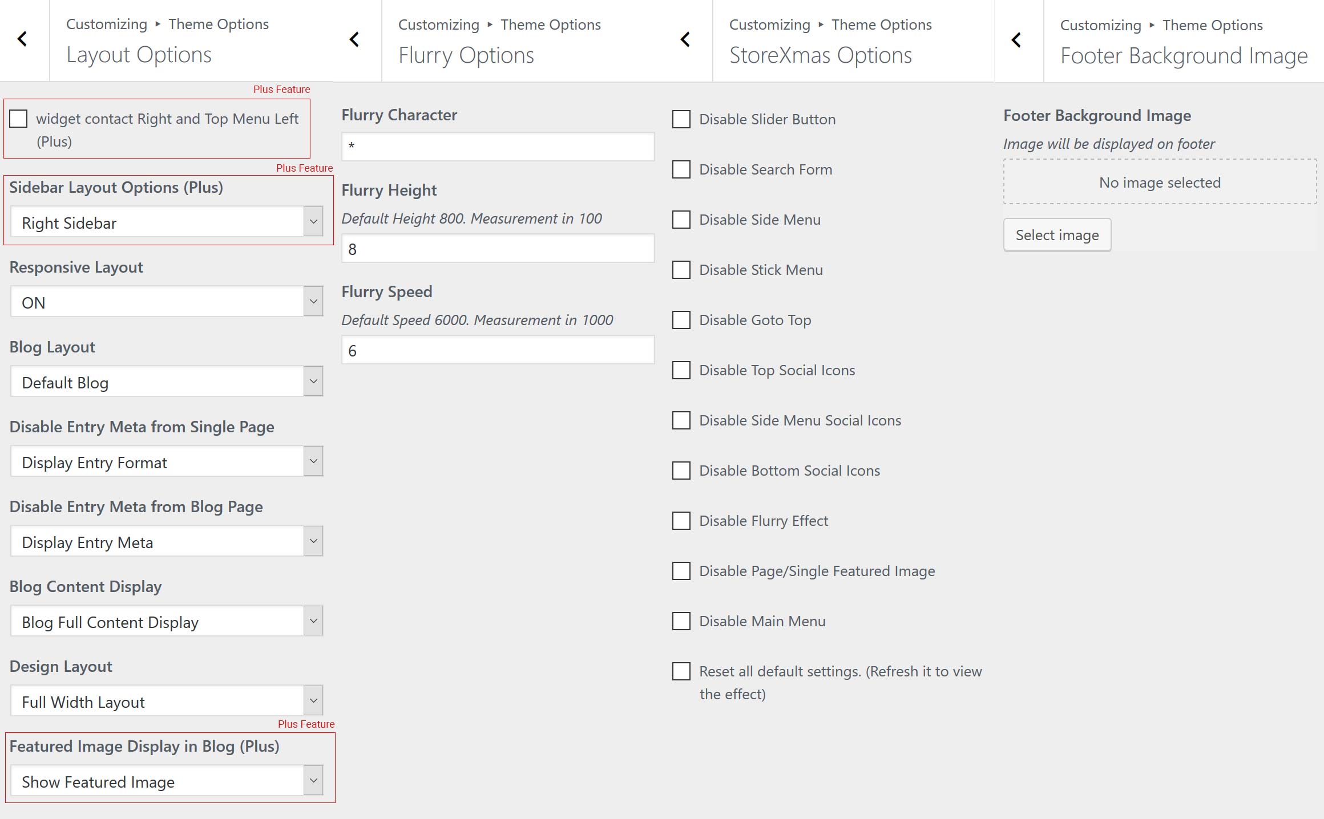Click the Flurry Height input field
The image size is (1324, 819).
tap(499, 249)
